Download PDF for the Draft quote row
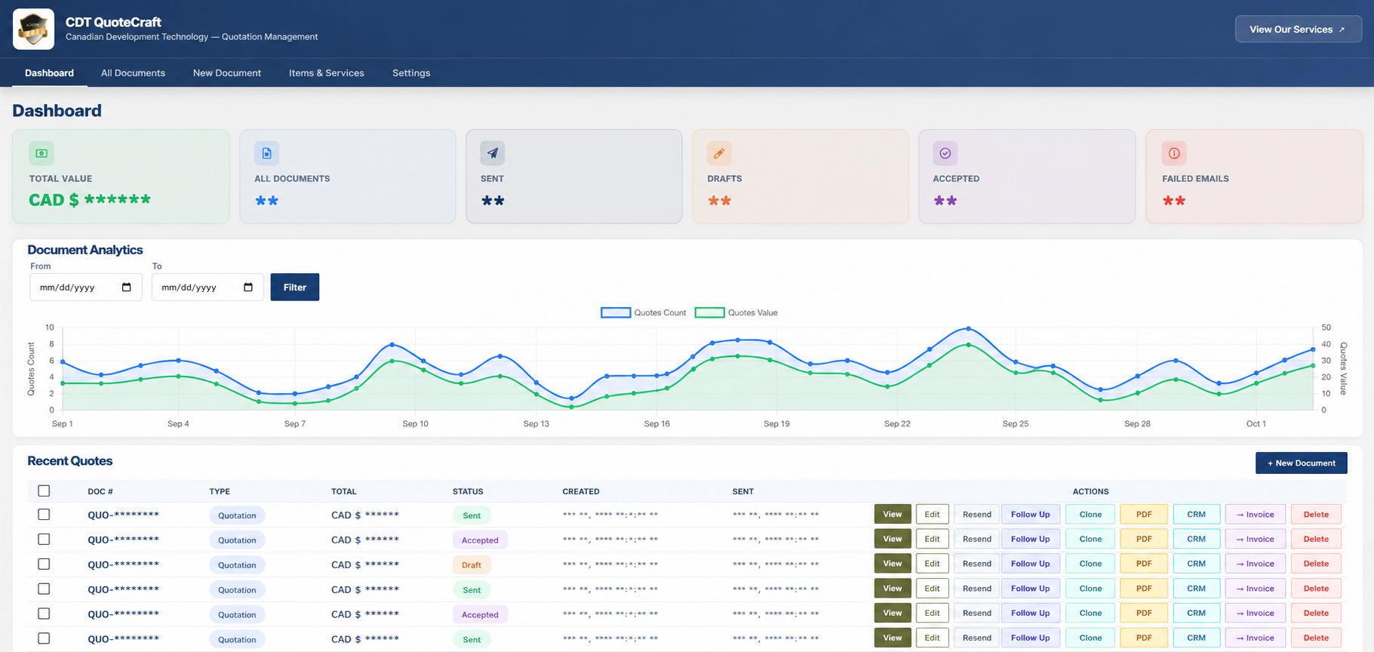This screenshot has height=652, width=1374. pos(1144,564)
